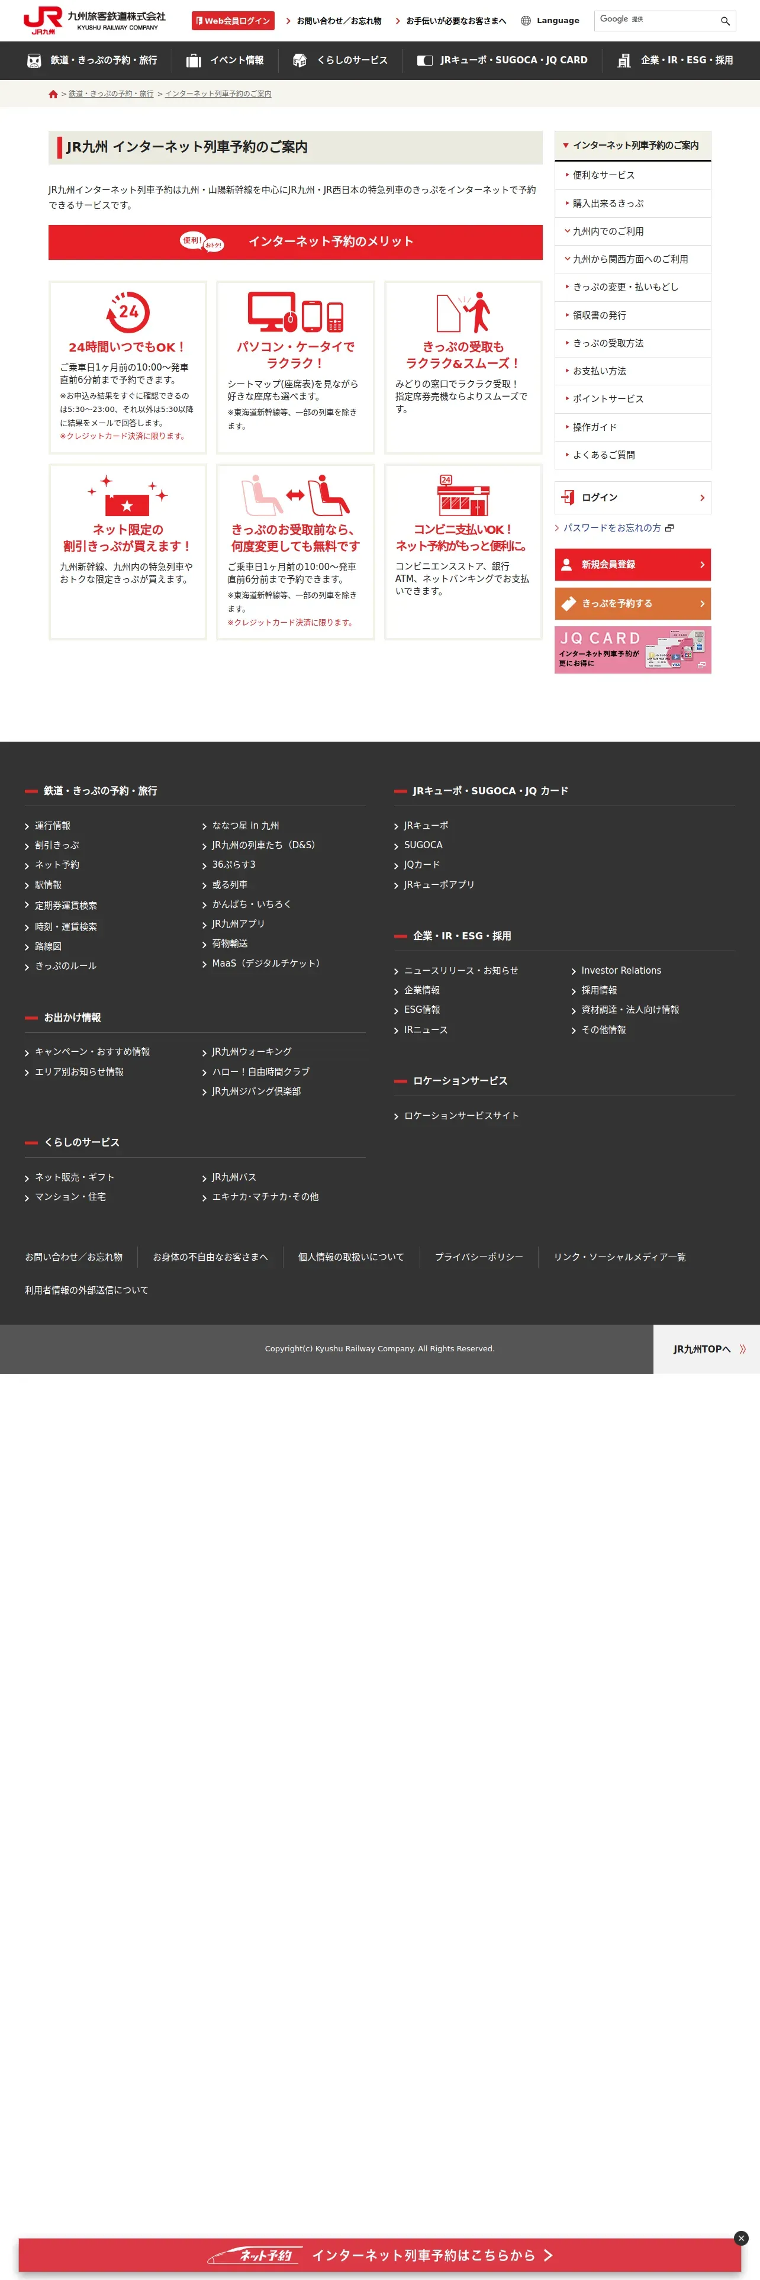Viewport: 760px width, 2280px height.
Task: Click the ログイン sidebar button
Action: (x=633, y=497)
